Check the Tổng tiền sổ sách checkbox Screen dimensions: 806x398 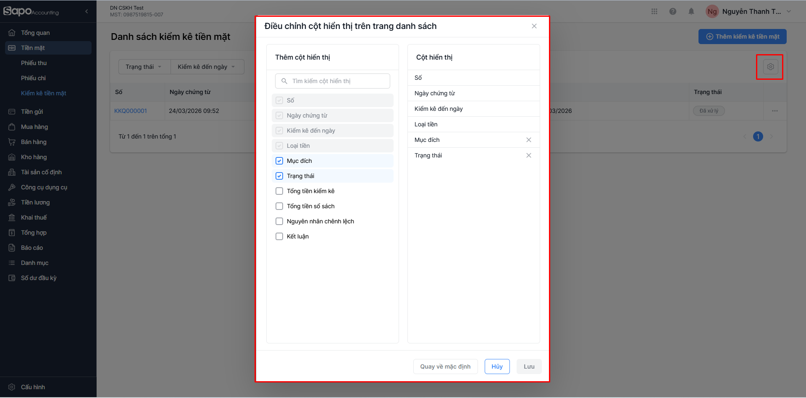279,206
